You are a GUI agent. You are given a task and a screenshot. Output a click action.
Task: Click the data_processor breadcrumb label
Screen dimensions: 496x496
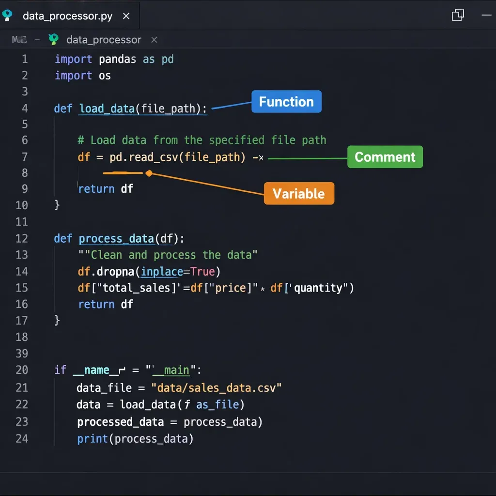pyautogui.click(x=104, y=40)
